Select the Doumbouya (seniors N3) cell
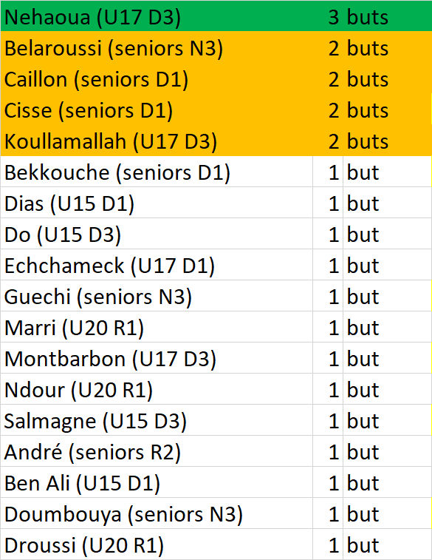The width and height of the screenshot is (432, 560). point(157,513)
